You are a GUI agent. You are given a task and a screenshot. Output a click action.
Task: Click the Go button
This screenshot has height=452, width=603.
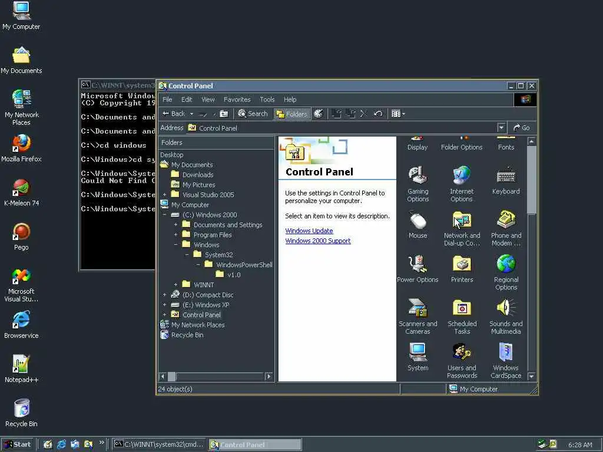(522, 128)
